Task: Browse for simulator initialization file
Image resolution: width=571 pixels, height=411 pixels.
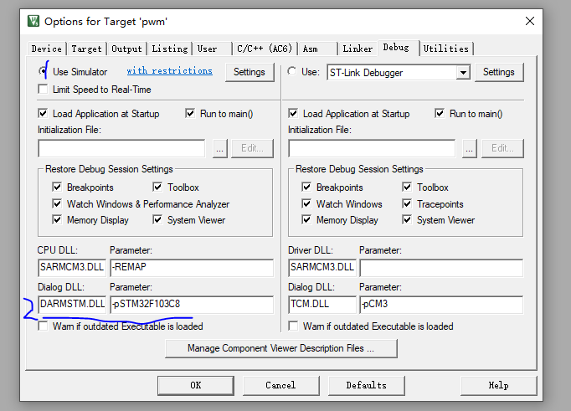Action: [220, 148]
